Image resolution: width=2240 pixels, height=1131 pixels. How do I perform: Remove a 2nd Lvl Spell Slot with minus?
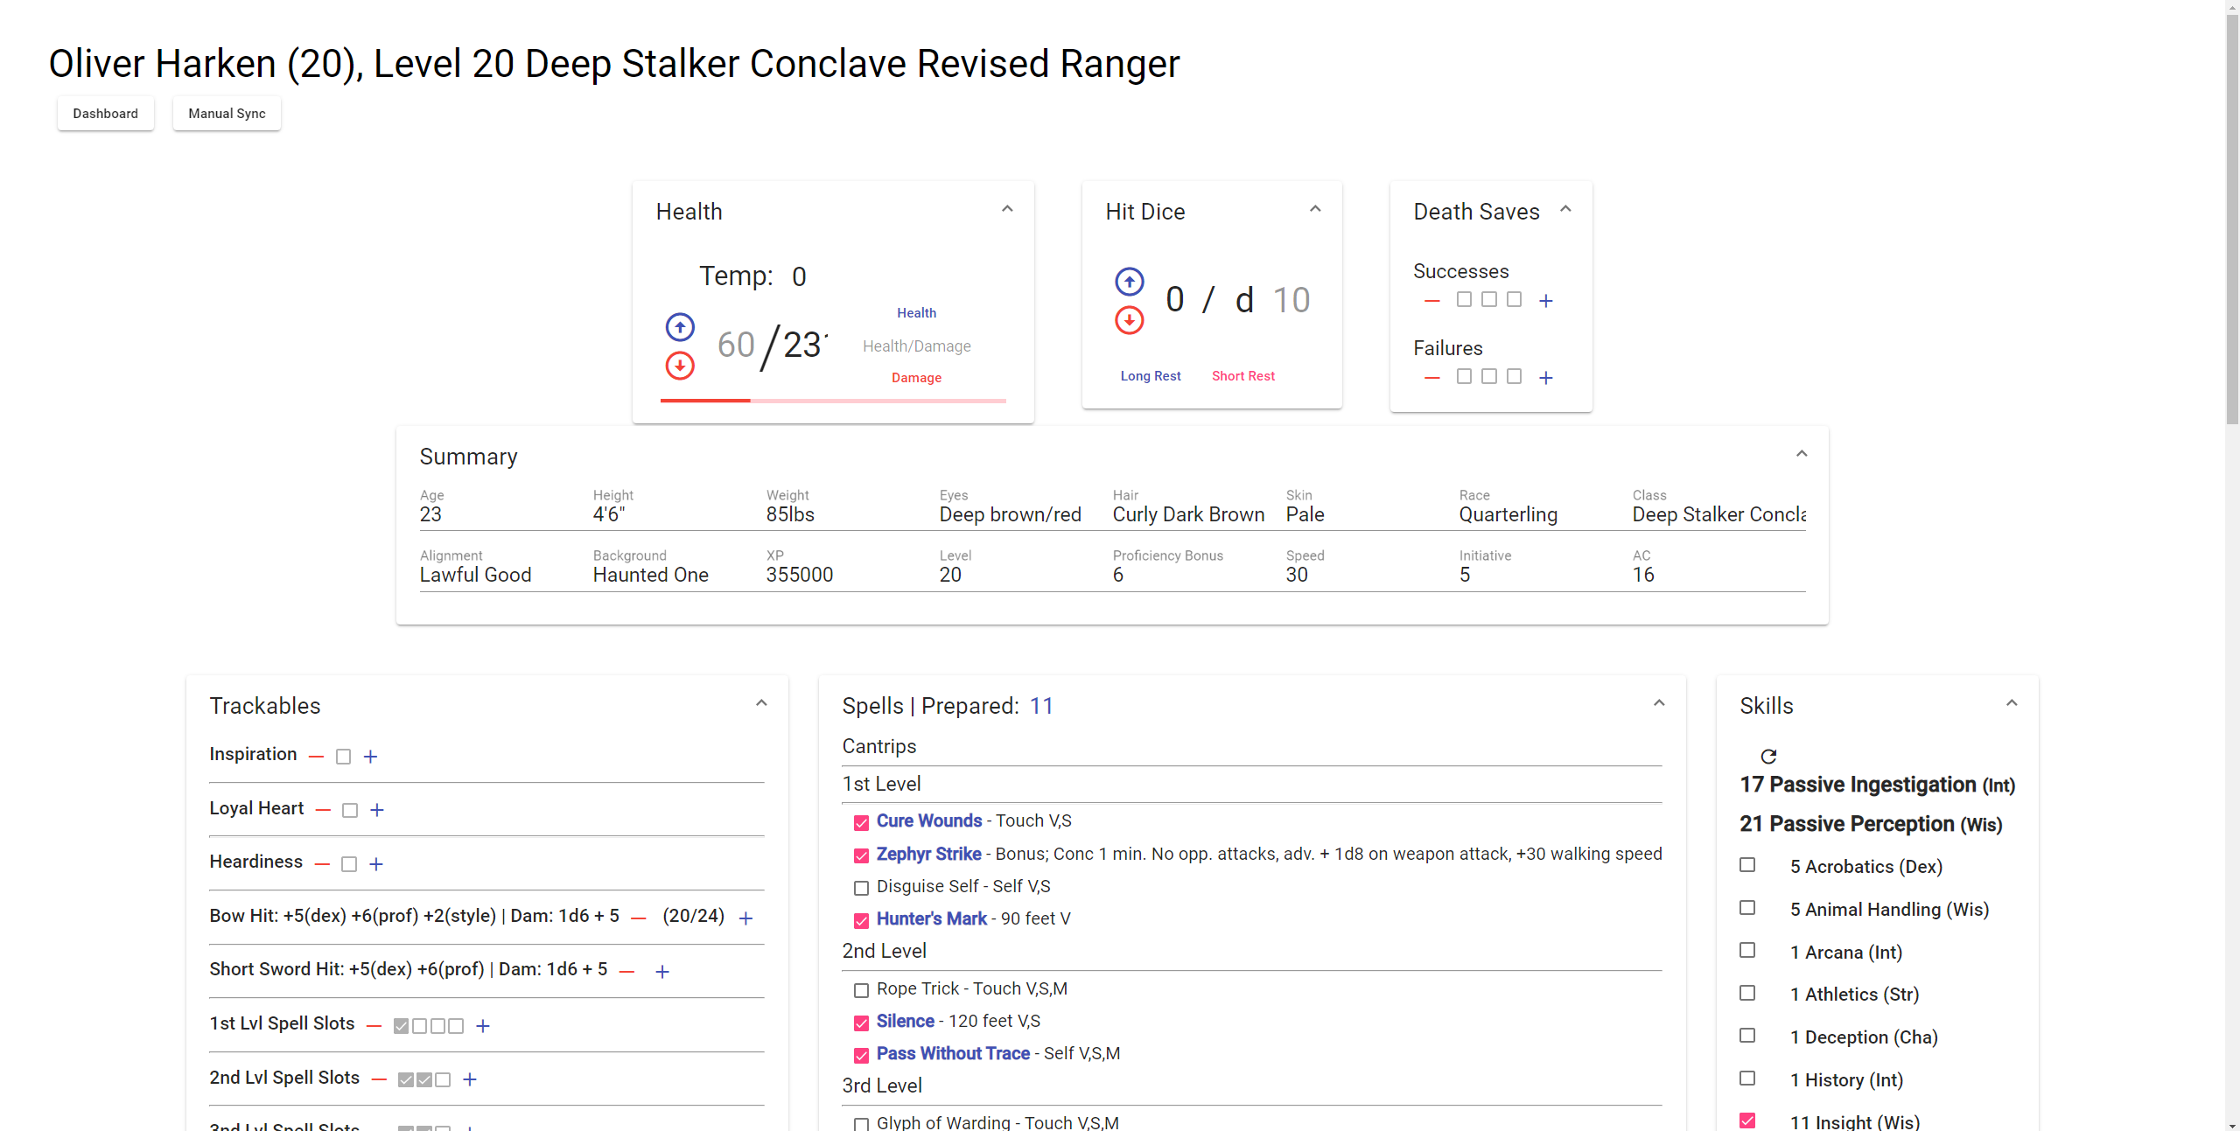pyautogui.click(x=379, y=1079)
